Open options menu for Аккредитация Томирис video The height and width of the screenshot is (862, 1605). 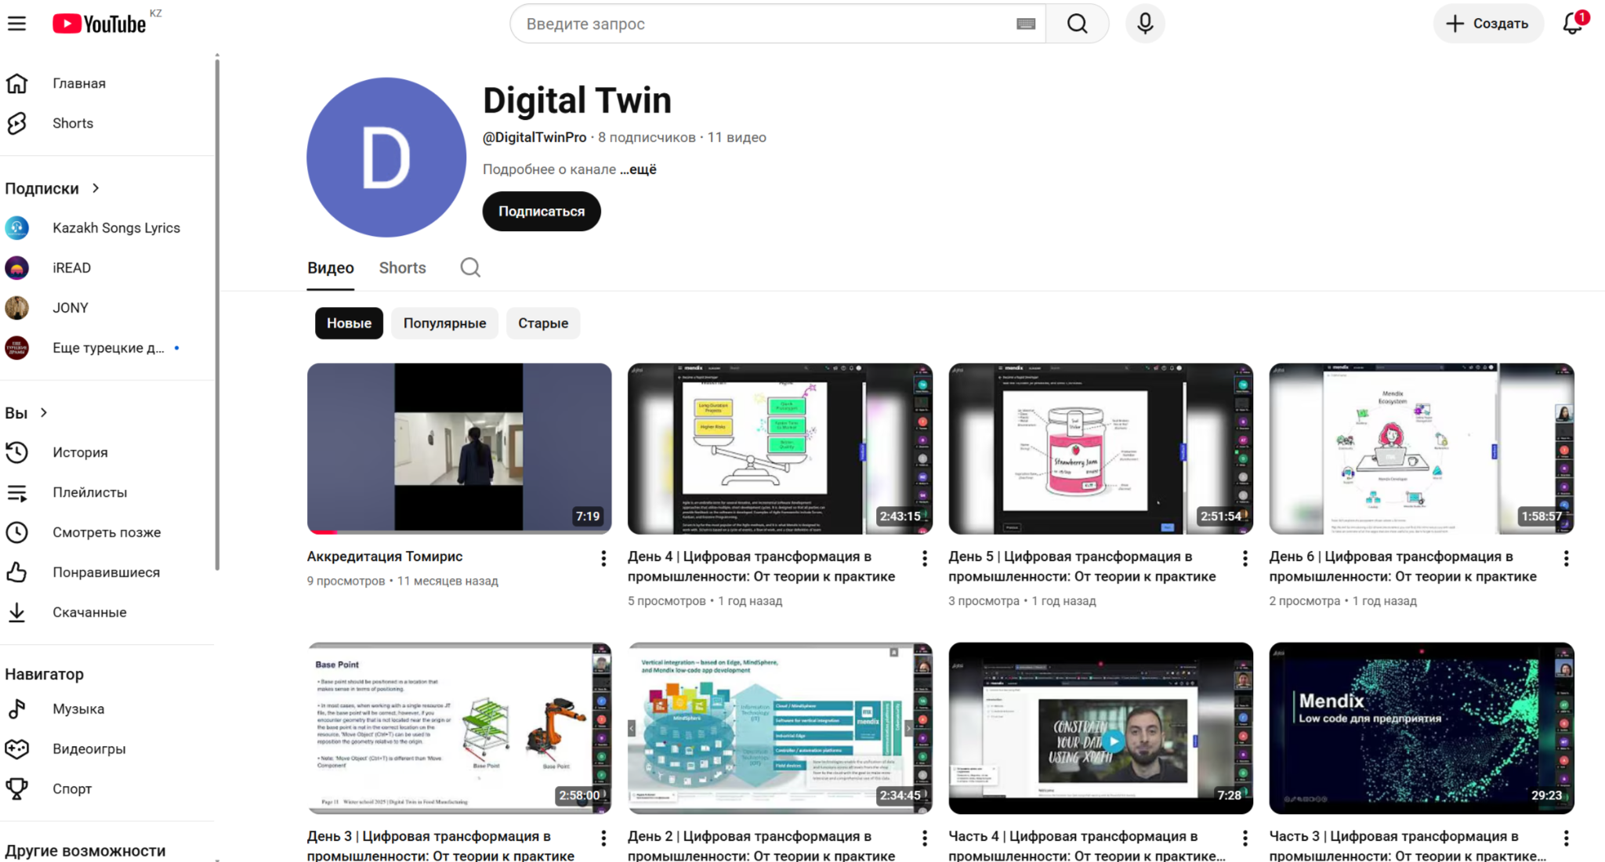(x=603, y=558)
